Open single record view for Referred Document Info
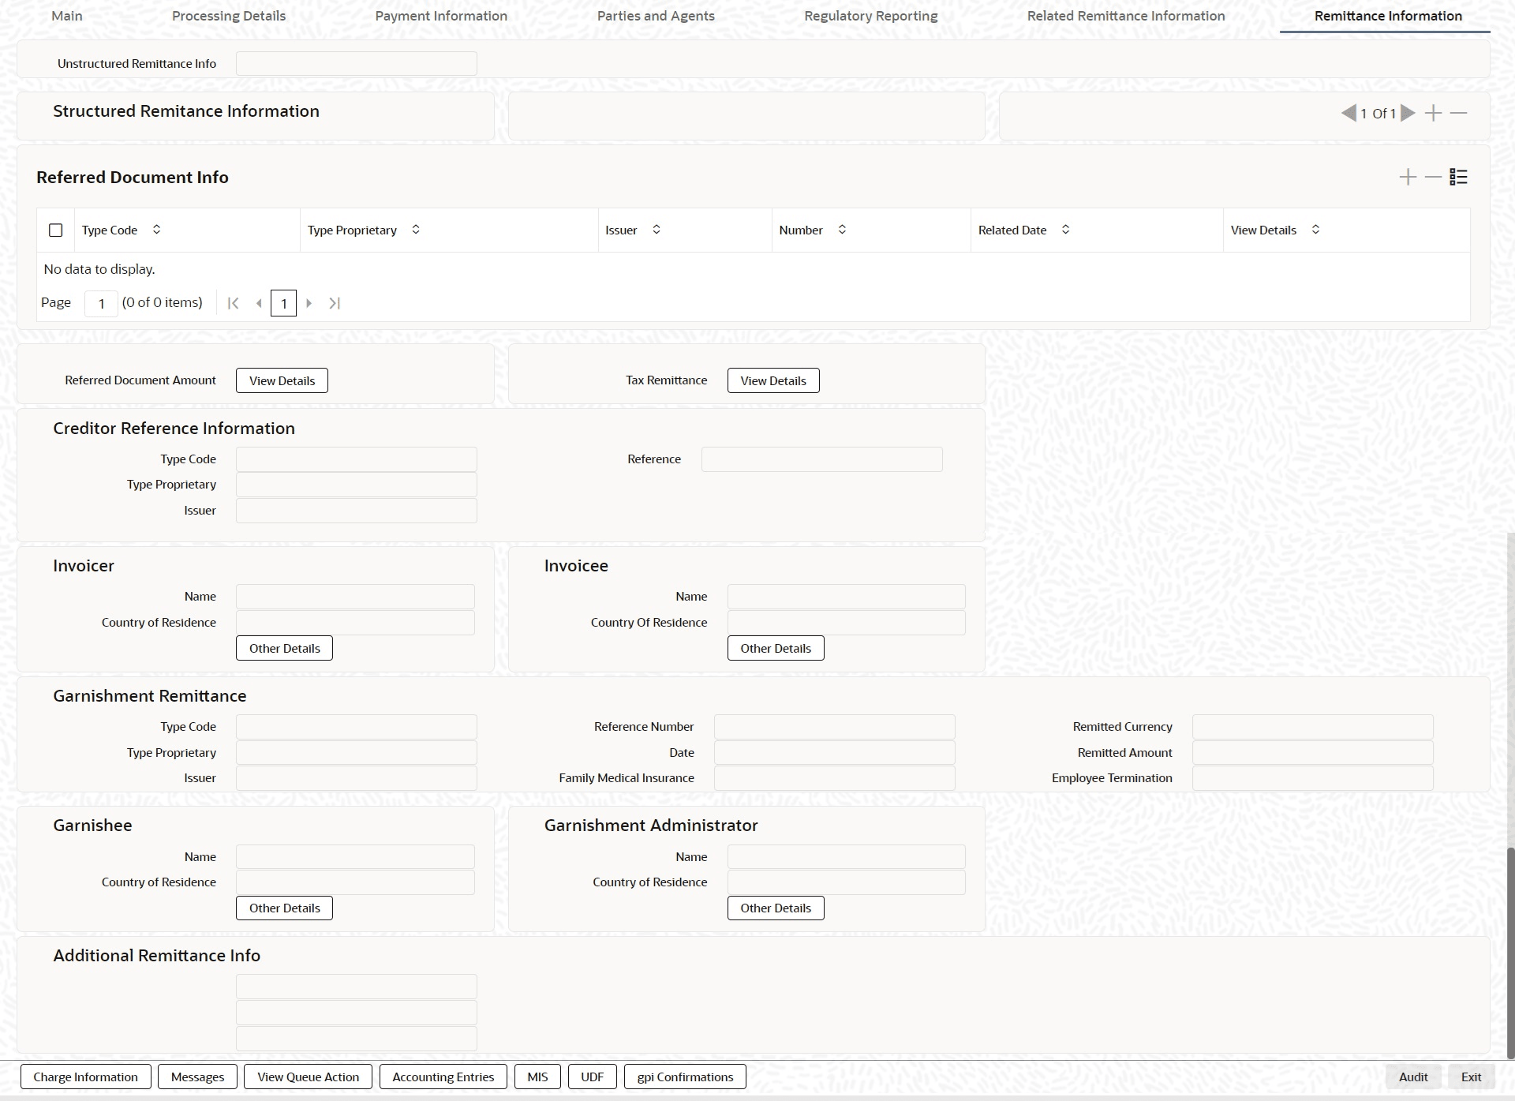The width and height of the screenshot is (1515, 1101). (x=1458, y=177)
